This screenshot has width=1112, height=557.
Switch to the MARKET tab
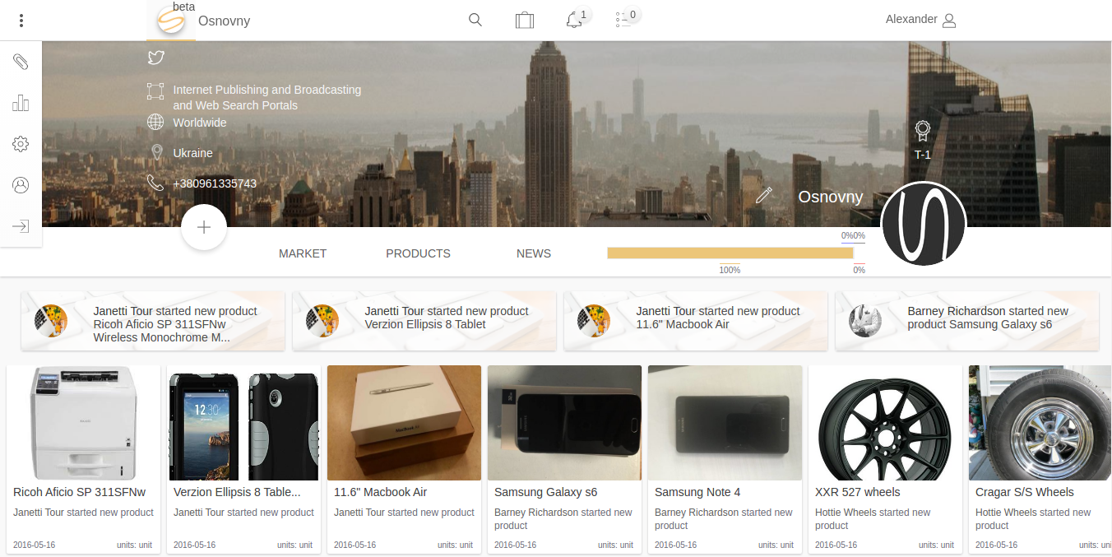tap(303, 253)
